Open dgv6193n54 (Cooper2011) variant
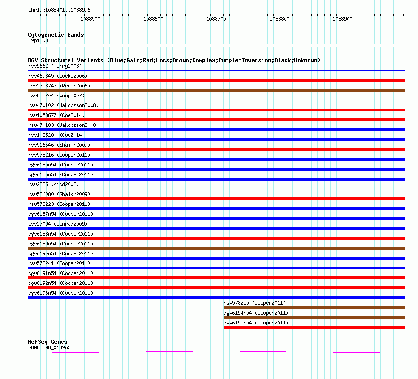 [61, 293]
